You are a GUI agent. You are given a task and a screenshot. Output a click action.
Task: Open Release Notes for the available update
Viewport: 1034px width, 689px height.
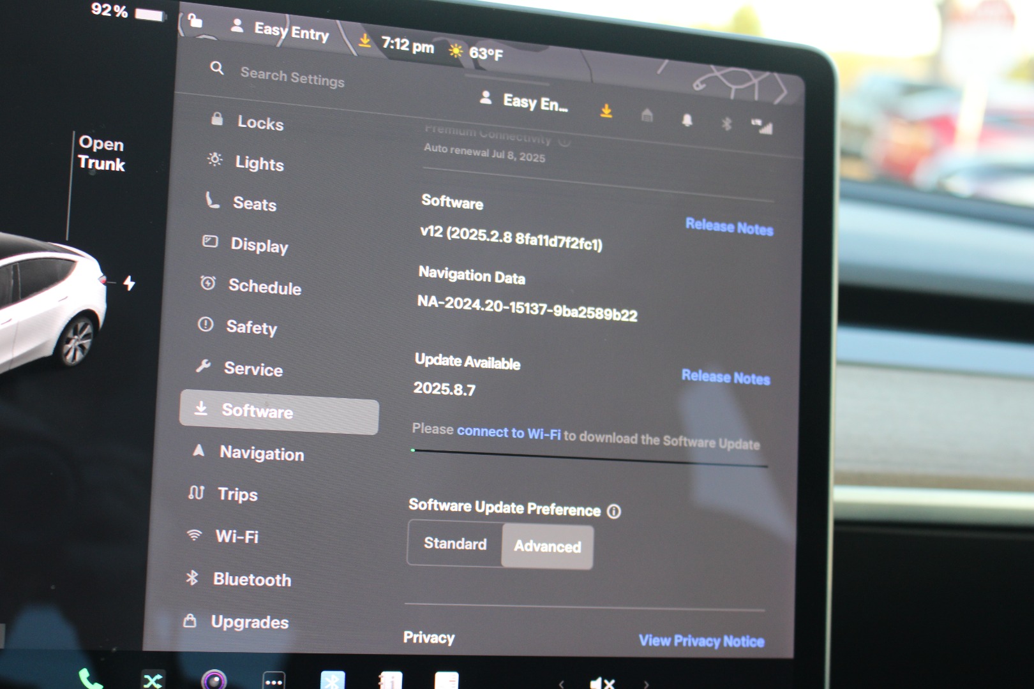(x=725, y=377)
